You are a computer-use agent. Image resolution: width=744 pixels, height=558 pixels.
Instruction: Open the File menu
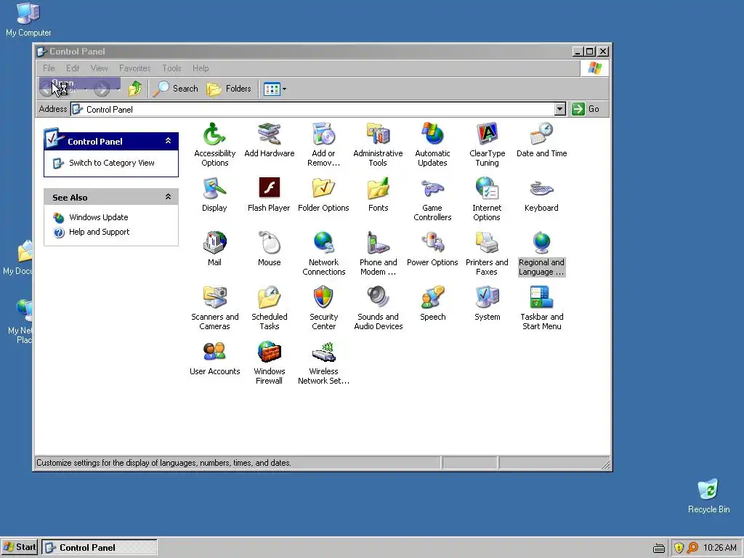[49, 68]
